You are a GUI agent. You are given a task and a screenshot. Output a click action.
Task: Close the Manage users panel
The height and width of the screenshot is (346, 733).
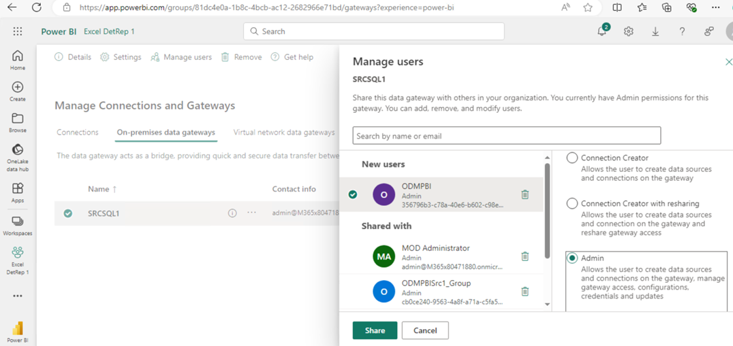pos(728,62)
